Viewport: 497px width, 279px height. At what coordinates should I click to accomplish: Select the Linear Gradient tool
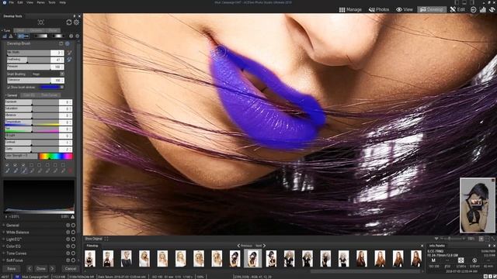point(40,36)
